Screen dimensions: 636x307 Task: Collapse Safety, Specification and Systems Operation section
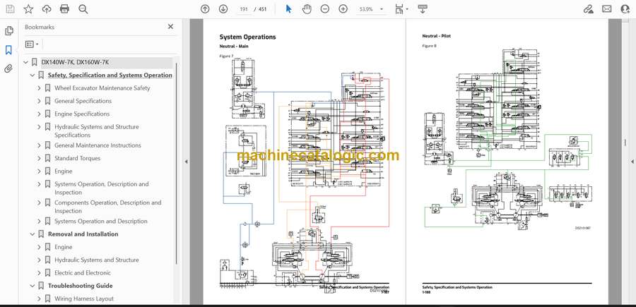33,76
